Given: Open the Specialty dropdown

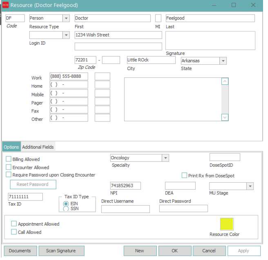Looking at the screenshot, I should 165,158.
